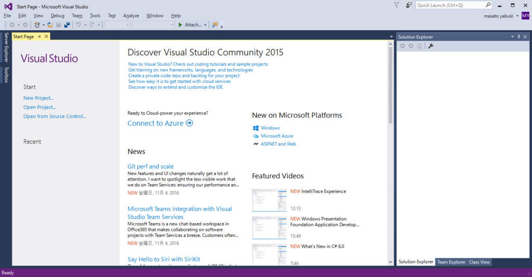The width and height of the screenshot is (532, 277).
Task: Open Say Hello to Siri with SiriKit
Action: (x=164, y=259)
